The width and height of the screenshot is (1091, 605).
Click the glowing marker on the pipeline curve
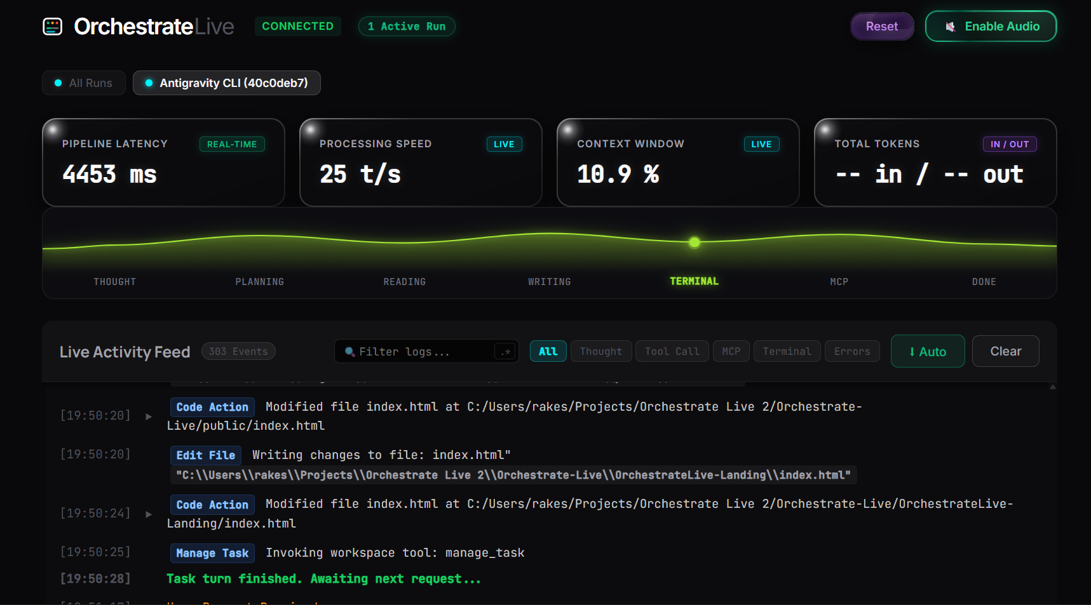pyautogui.click(x=695, y=242)
